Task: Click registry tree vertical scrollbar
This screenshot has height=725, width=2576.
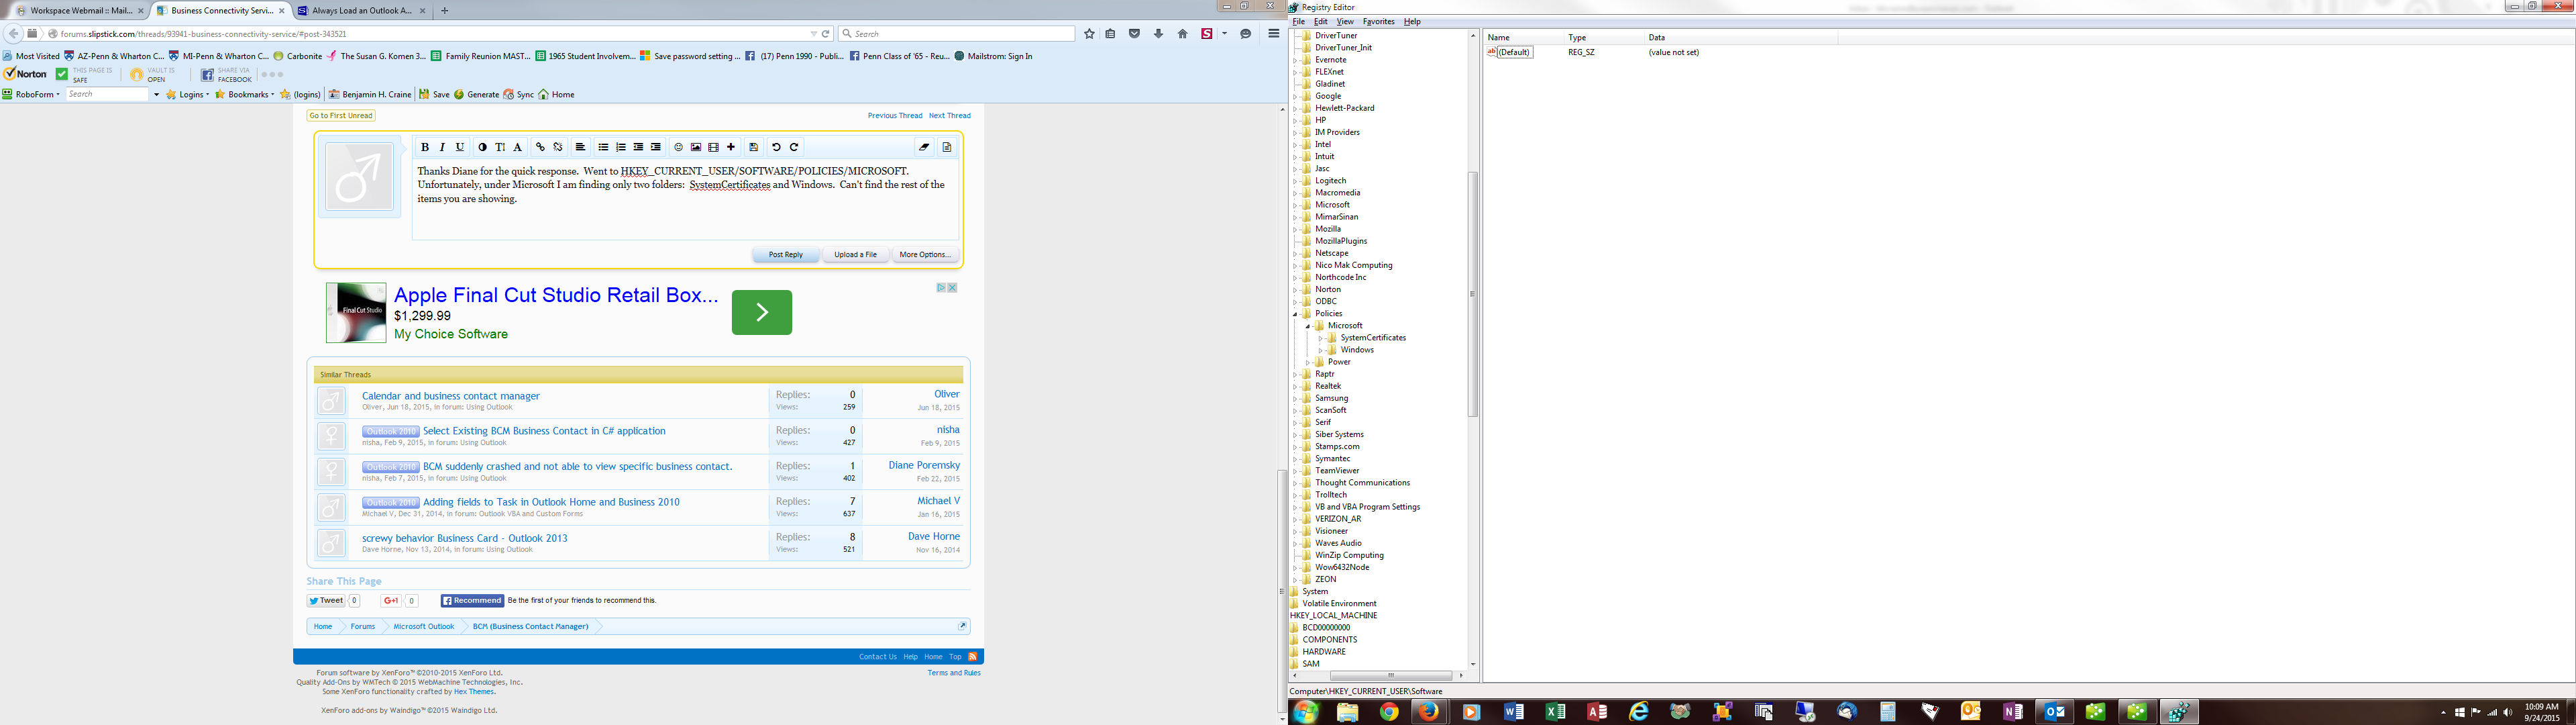Action: tap(1472, 293)
